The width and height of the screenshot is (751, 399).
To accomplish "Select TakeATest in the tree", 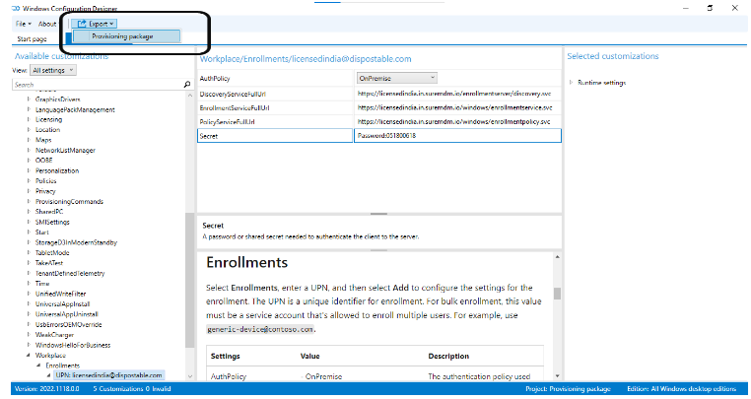I will coord(49,263).
